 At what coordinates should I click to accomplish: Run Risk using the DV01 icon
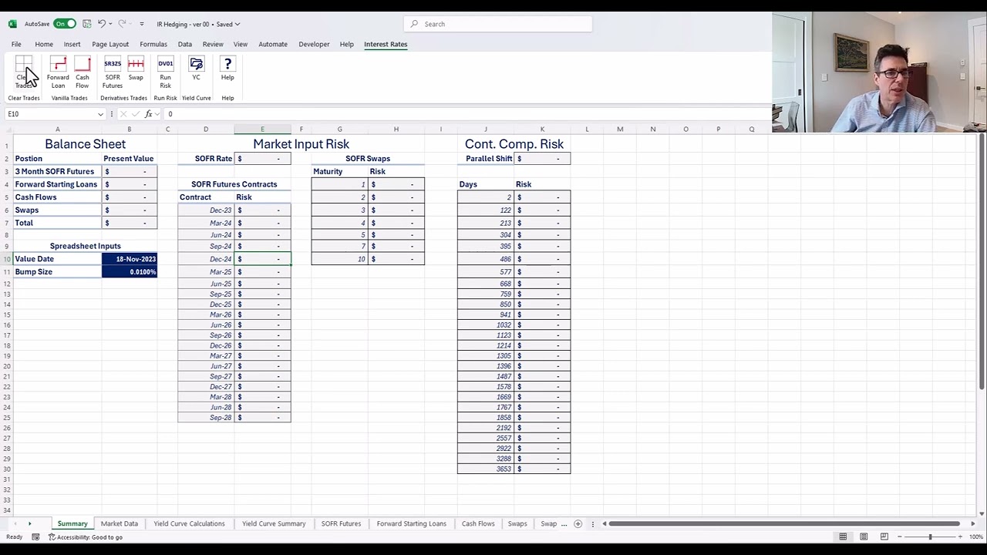pyautogui.click(x=165, y=72)
